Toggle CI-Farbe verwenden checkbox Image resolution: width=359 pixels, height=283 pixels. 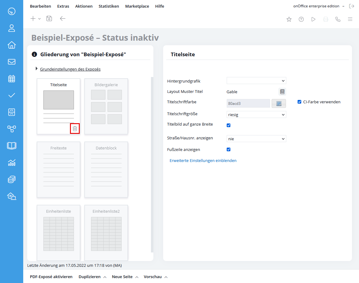point(299,102)
